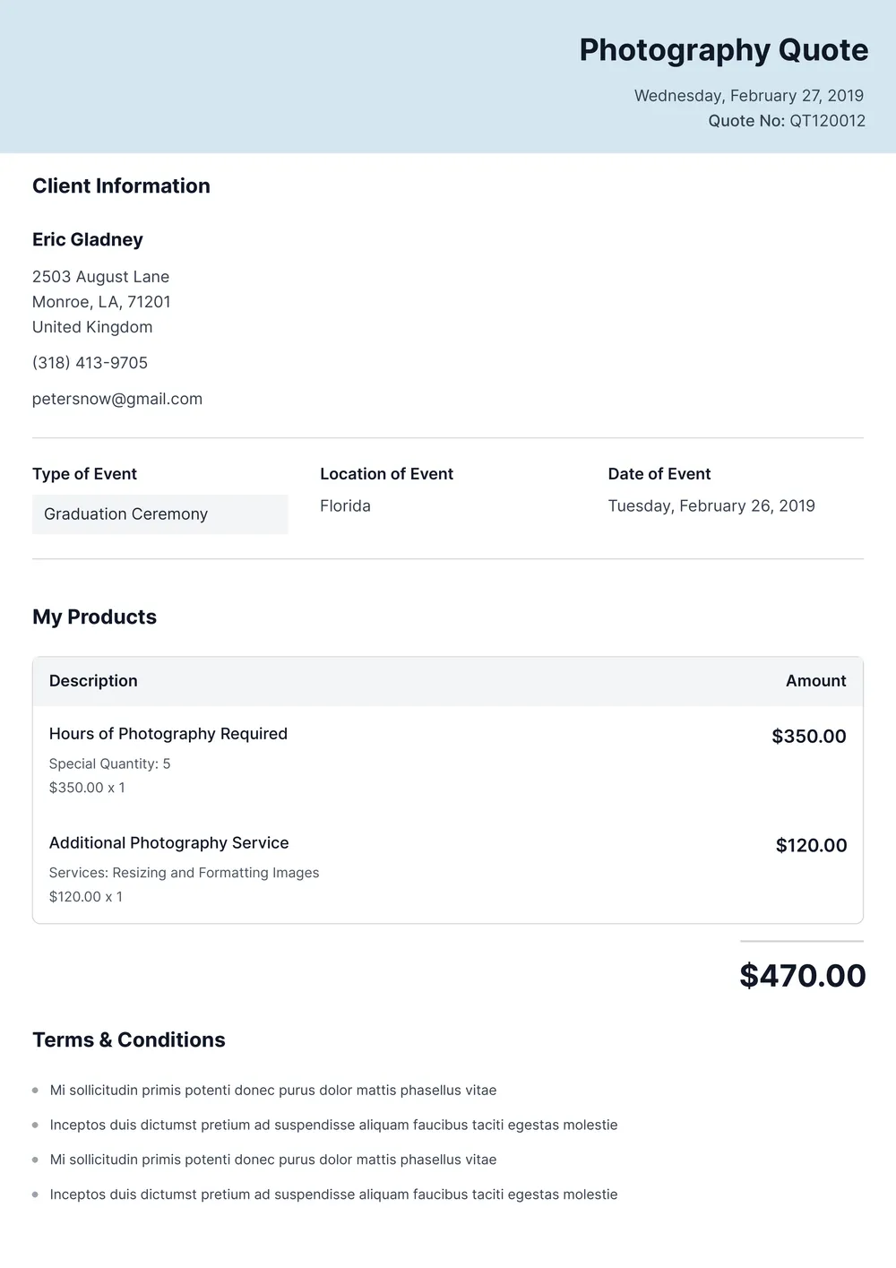Select the Hours of Photography Required item
This screenshot has width=896, height=1268.
(168, 734)
